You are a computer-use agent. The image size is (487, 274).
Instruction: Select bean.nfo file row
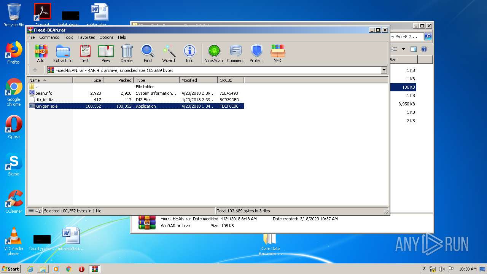coord(136,93)
